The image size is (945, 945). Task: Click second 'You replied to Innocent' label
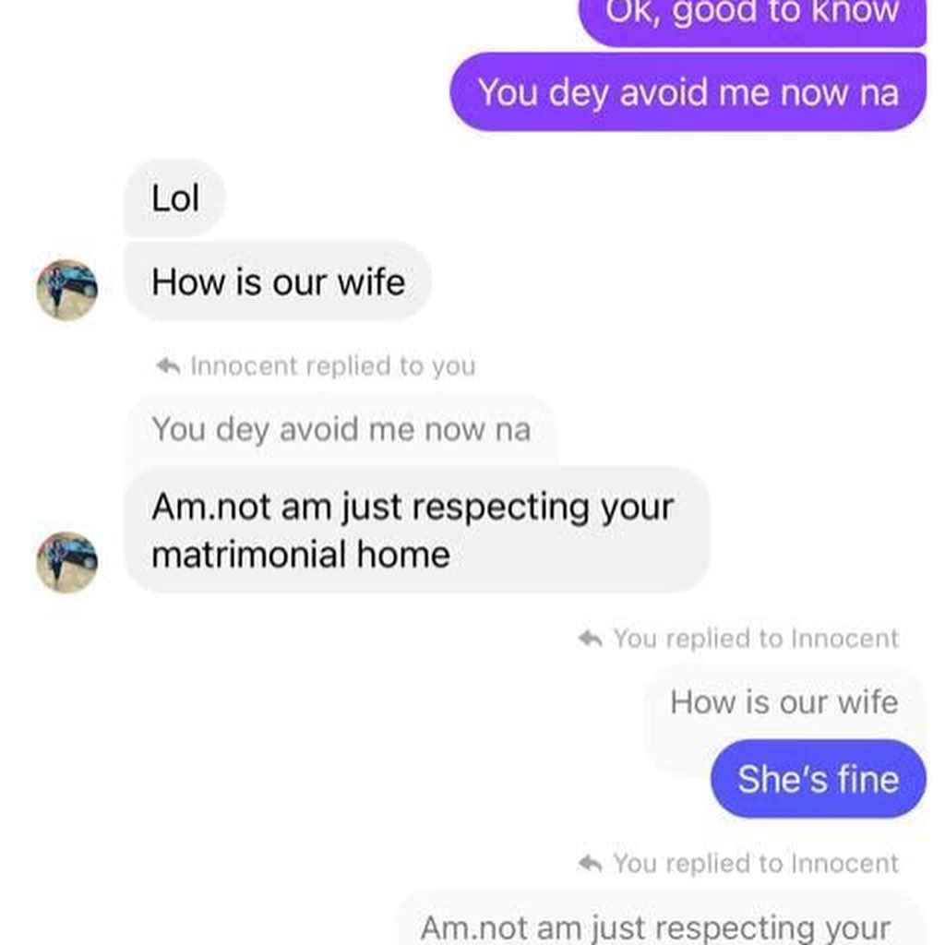coord(757,864)
